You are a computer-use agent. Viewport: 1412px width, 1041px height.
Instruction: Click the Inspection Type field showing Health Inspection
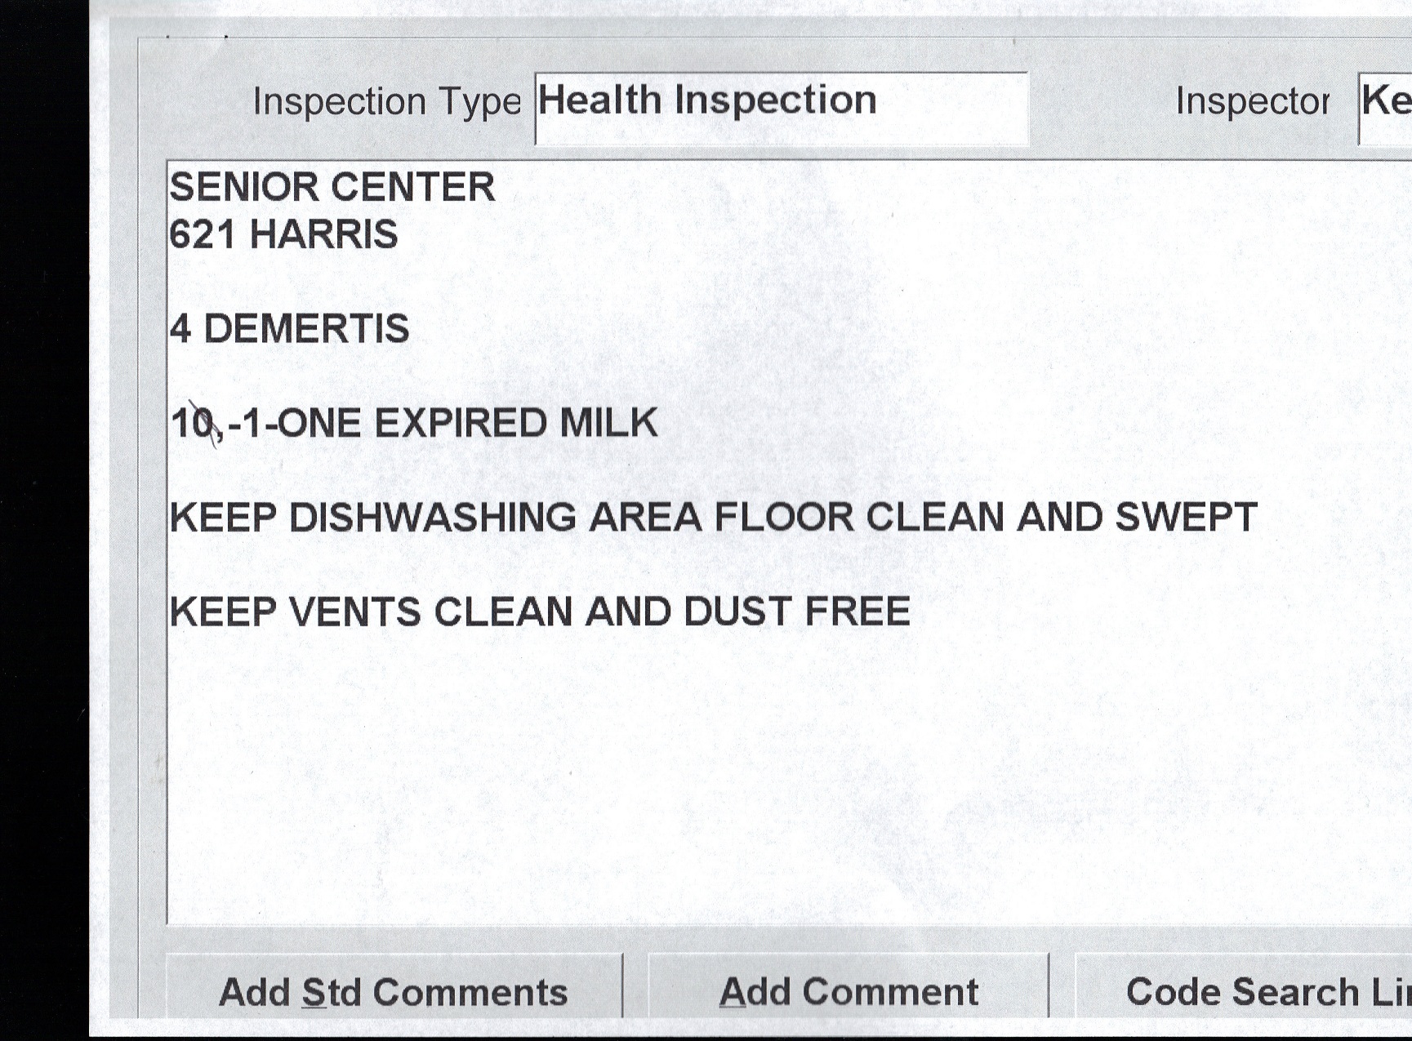(780, 107)
